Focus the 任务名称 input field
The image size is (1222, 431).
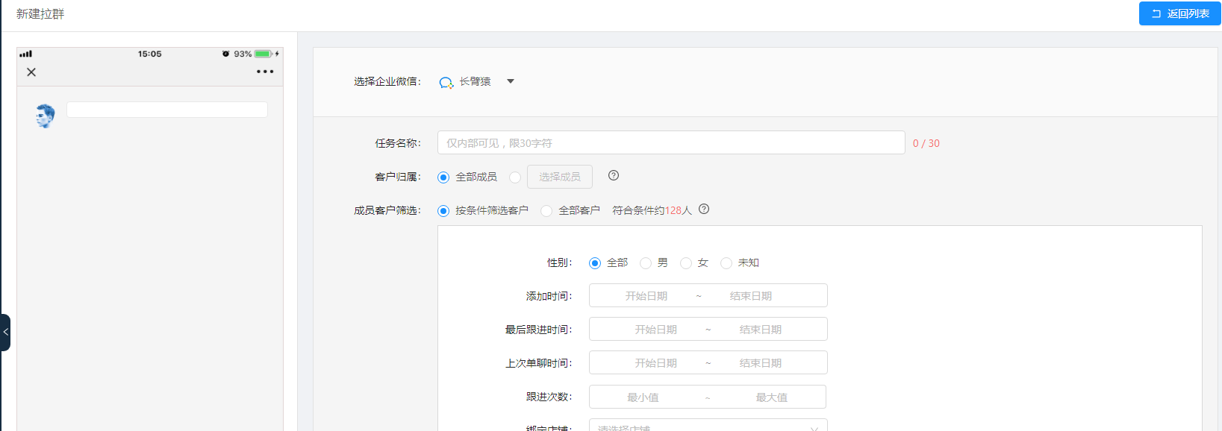click(671, 142)
